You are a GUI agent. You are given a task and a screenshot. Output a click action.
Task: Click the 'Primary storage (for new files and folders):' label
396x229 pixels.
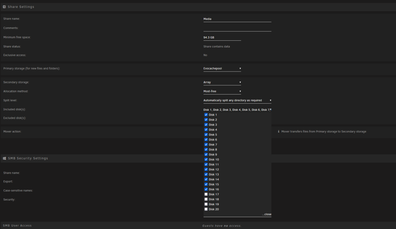[x=32, y=68]
